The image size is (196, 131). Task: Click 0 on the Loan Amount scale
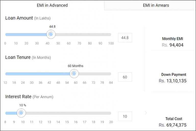click(x=5, y=43)
